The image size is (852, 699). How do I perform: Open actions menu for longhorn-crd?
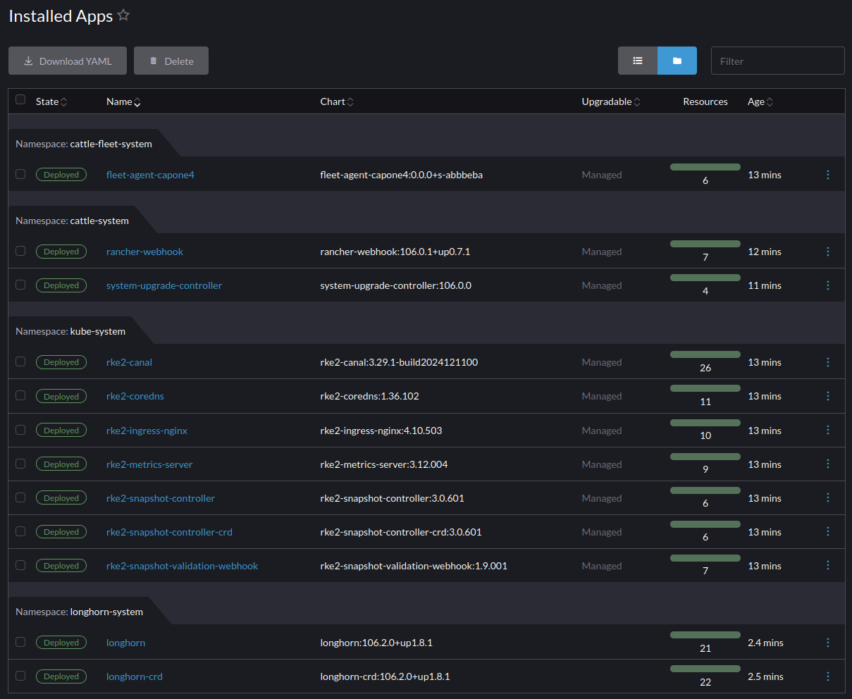(828, 676)
